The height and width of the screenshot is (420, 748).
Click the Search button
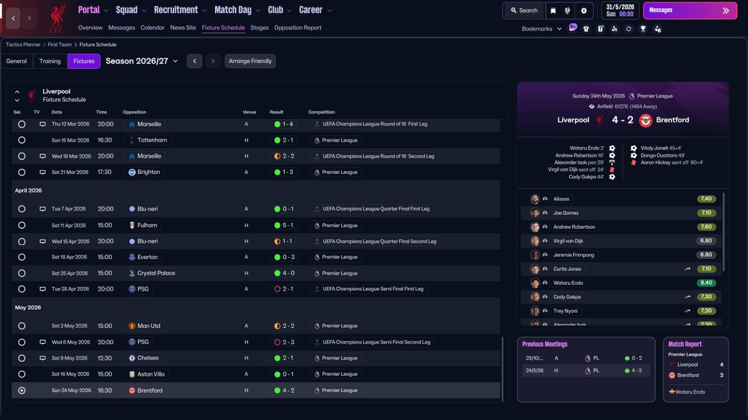pos(524,10)
